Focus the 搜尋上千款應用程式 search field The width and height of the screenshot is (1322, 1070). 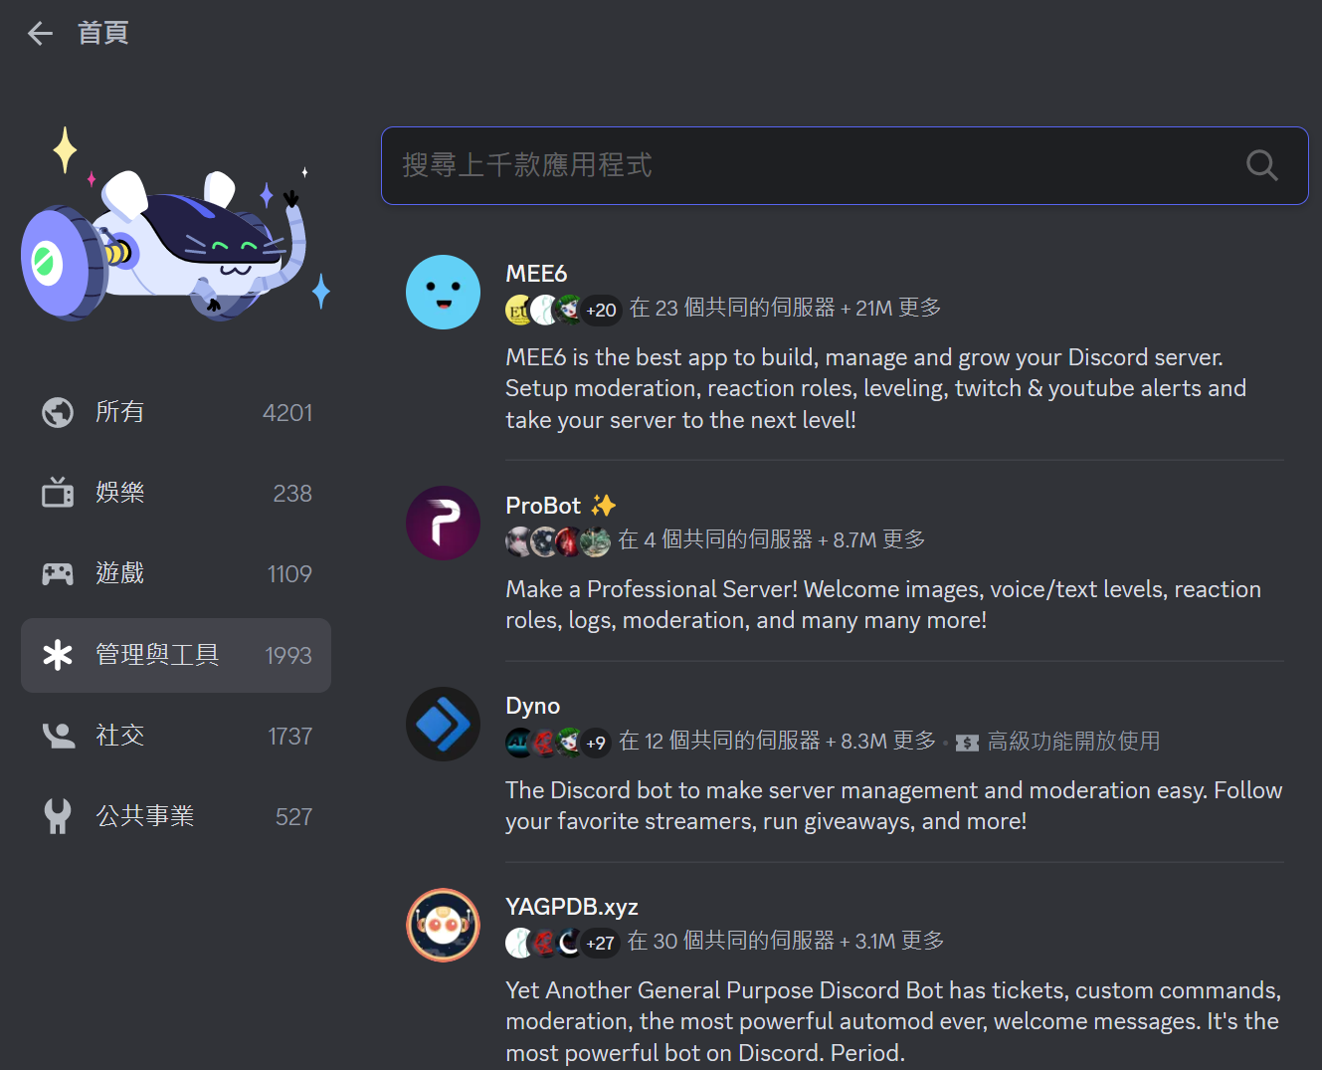(845, 165)
